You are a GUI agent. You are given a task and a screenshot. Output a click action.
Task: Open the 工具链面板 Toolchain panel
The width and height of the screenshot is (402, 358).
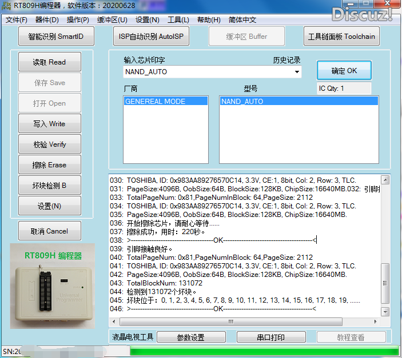[341, 37]
